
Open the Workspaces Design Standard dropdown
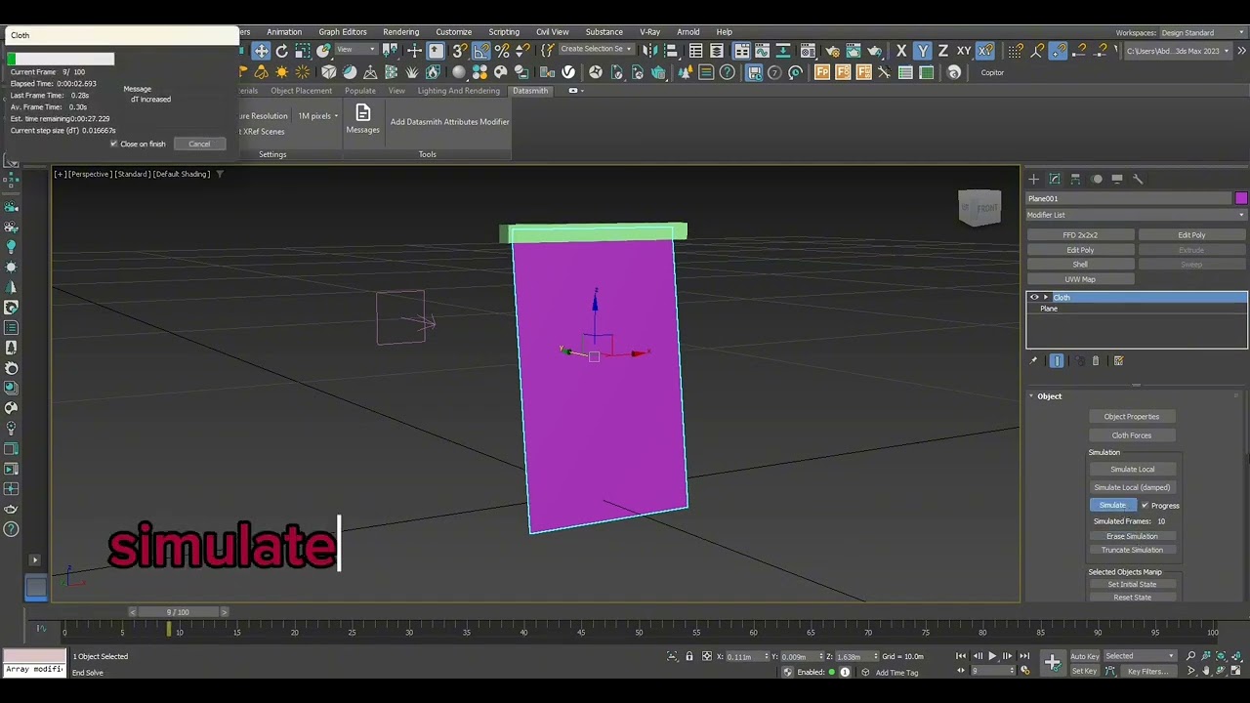click(x=1203, y=32)
